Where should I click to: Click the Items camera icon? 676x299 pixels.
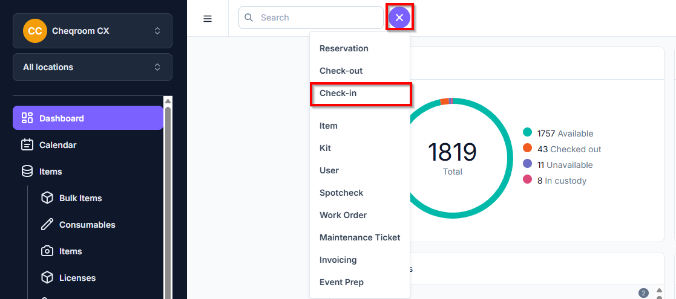[x=47, y=251]
